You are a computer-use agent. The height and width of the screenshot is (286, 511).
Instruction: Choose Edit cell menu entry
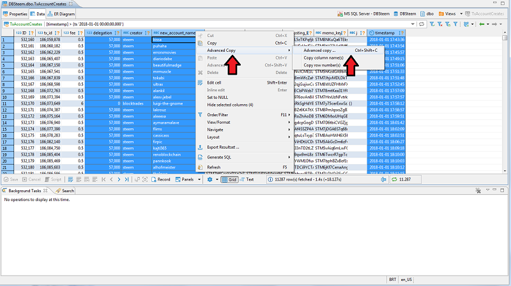(x=245, y=83)
